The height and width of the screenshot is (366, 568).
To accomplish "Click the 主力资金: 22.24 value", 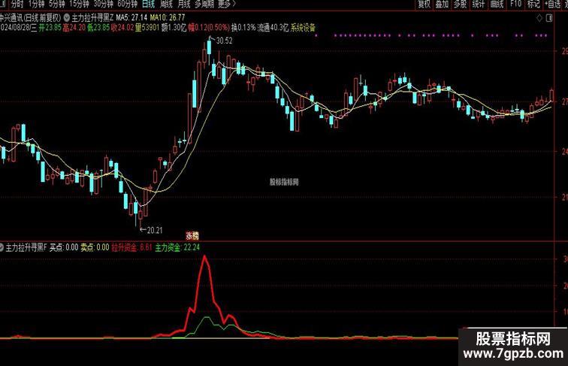I will tap(177, 247).
